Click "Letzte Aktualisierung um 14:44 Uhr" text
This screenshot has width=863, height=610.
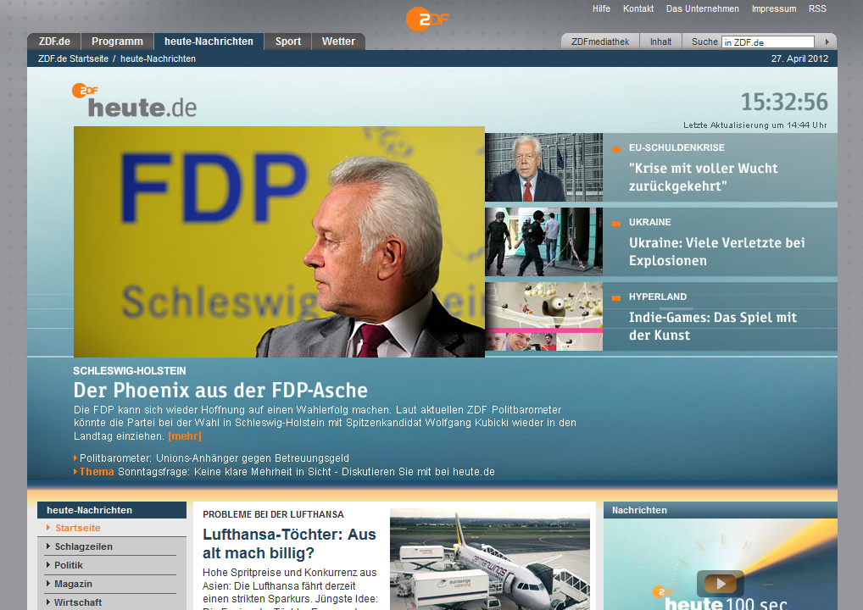pos(755,125)
